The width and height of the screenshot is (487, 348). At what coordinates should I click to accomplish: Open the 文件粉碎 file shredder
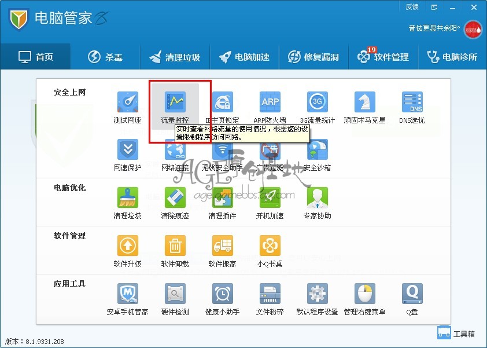click(270, 299)
